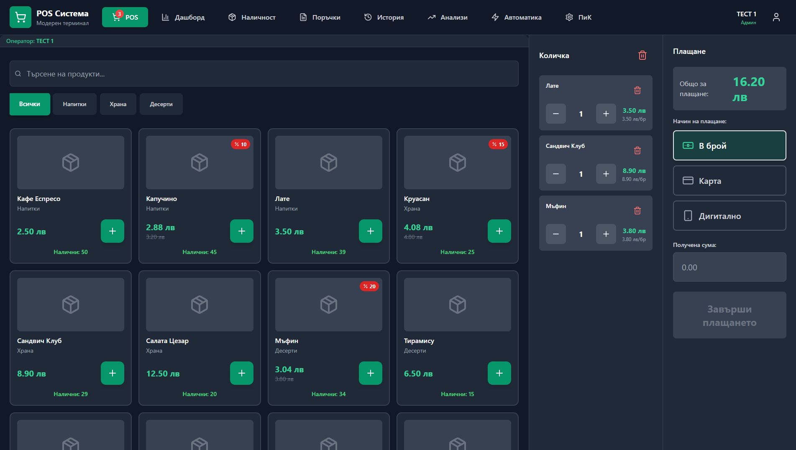Select Дигитално payment option
Screen dimensions: 796x450
pyautogui.click(x=729, y=216)
